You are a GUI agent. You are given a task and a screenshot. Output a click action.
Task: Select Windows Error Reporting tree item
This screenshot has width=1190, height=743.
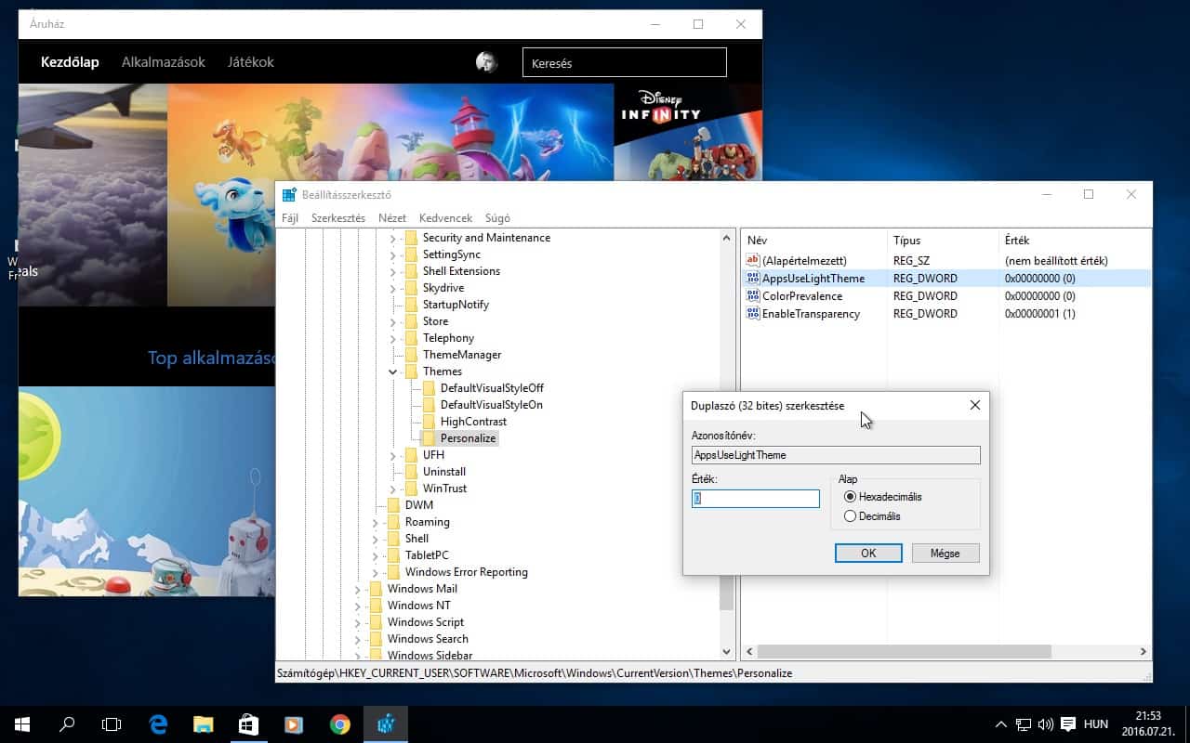click(x=466, y=572)
